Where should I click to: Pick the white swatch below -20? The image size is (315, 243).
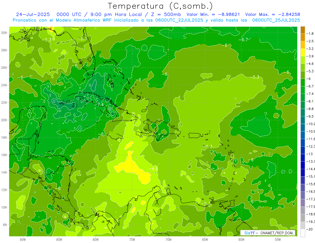pyautogui.click(x=303, y=233)
